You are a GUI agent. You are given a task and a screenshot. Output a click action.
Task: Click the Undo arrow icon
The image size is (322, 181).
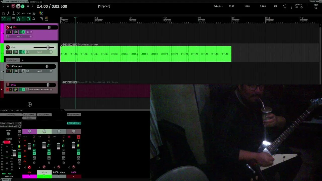23,14
